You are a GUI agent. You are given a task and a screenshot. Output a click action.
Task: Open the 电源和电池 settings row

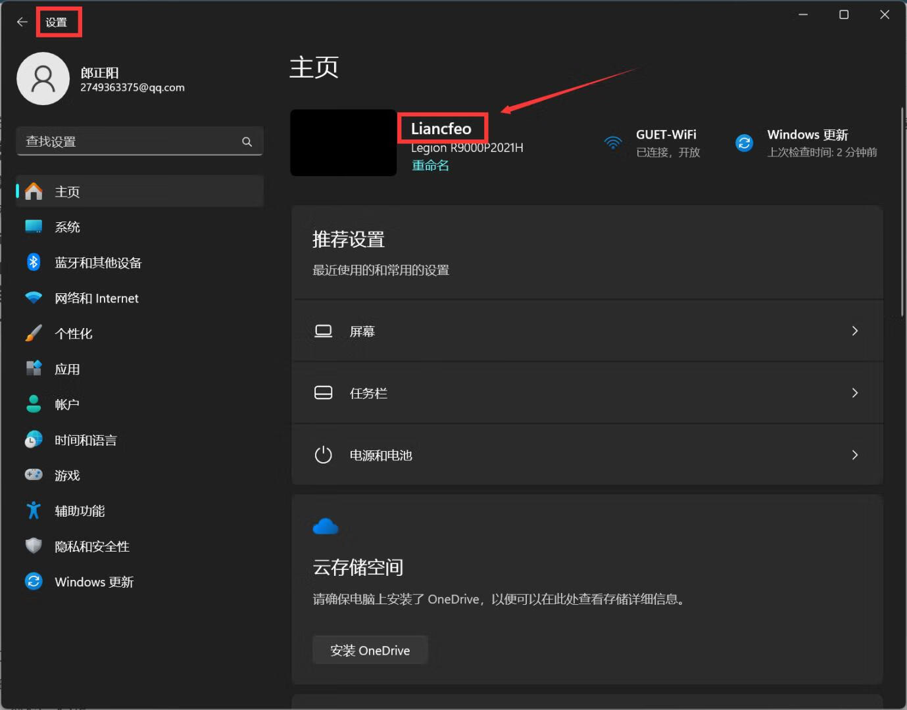click(587, 454)
